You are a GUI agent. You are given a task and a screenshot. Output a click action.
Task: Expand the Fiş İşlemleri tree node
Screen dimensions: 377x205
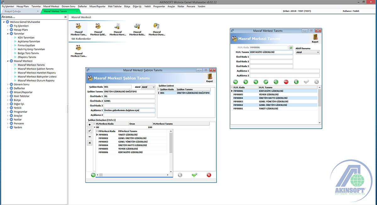pos(8,26)
